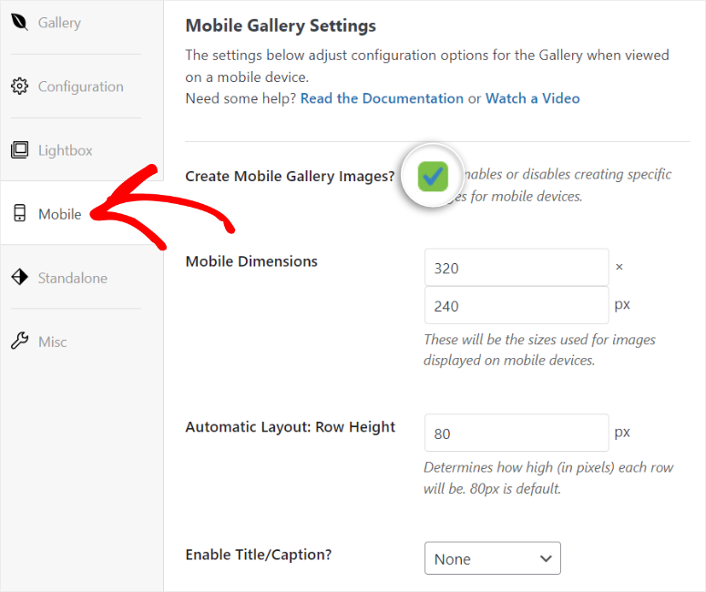Select the Mobile tab label
The image size is (706, 592).
pos(60,214)
